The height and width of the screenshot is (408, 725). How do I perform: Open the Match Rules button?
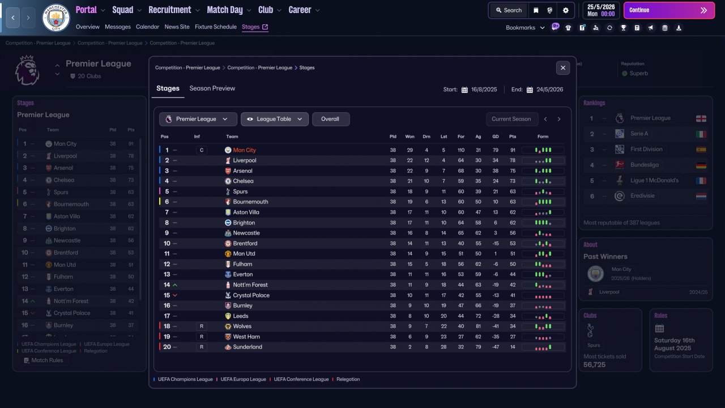point(43,360)
